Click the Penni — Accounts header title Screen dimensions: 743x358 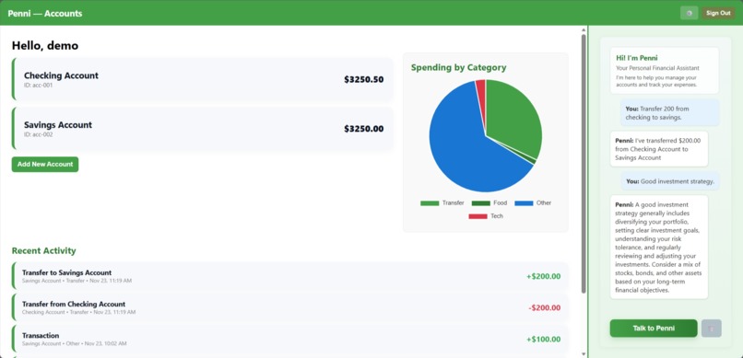[45, 13]
